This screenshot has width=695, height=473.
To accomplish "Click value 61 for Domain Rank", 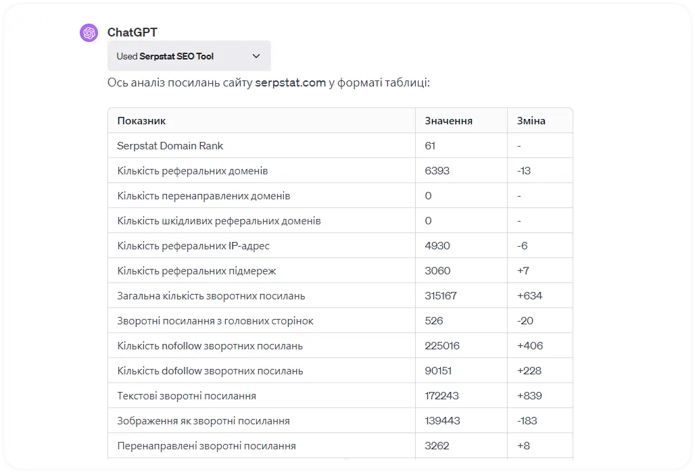I will click(430, 146).
